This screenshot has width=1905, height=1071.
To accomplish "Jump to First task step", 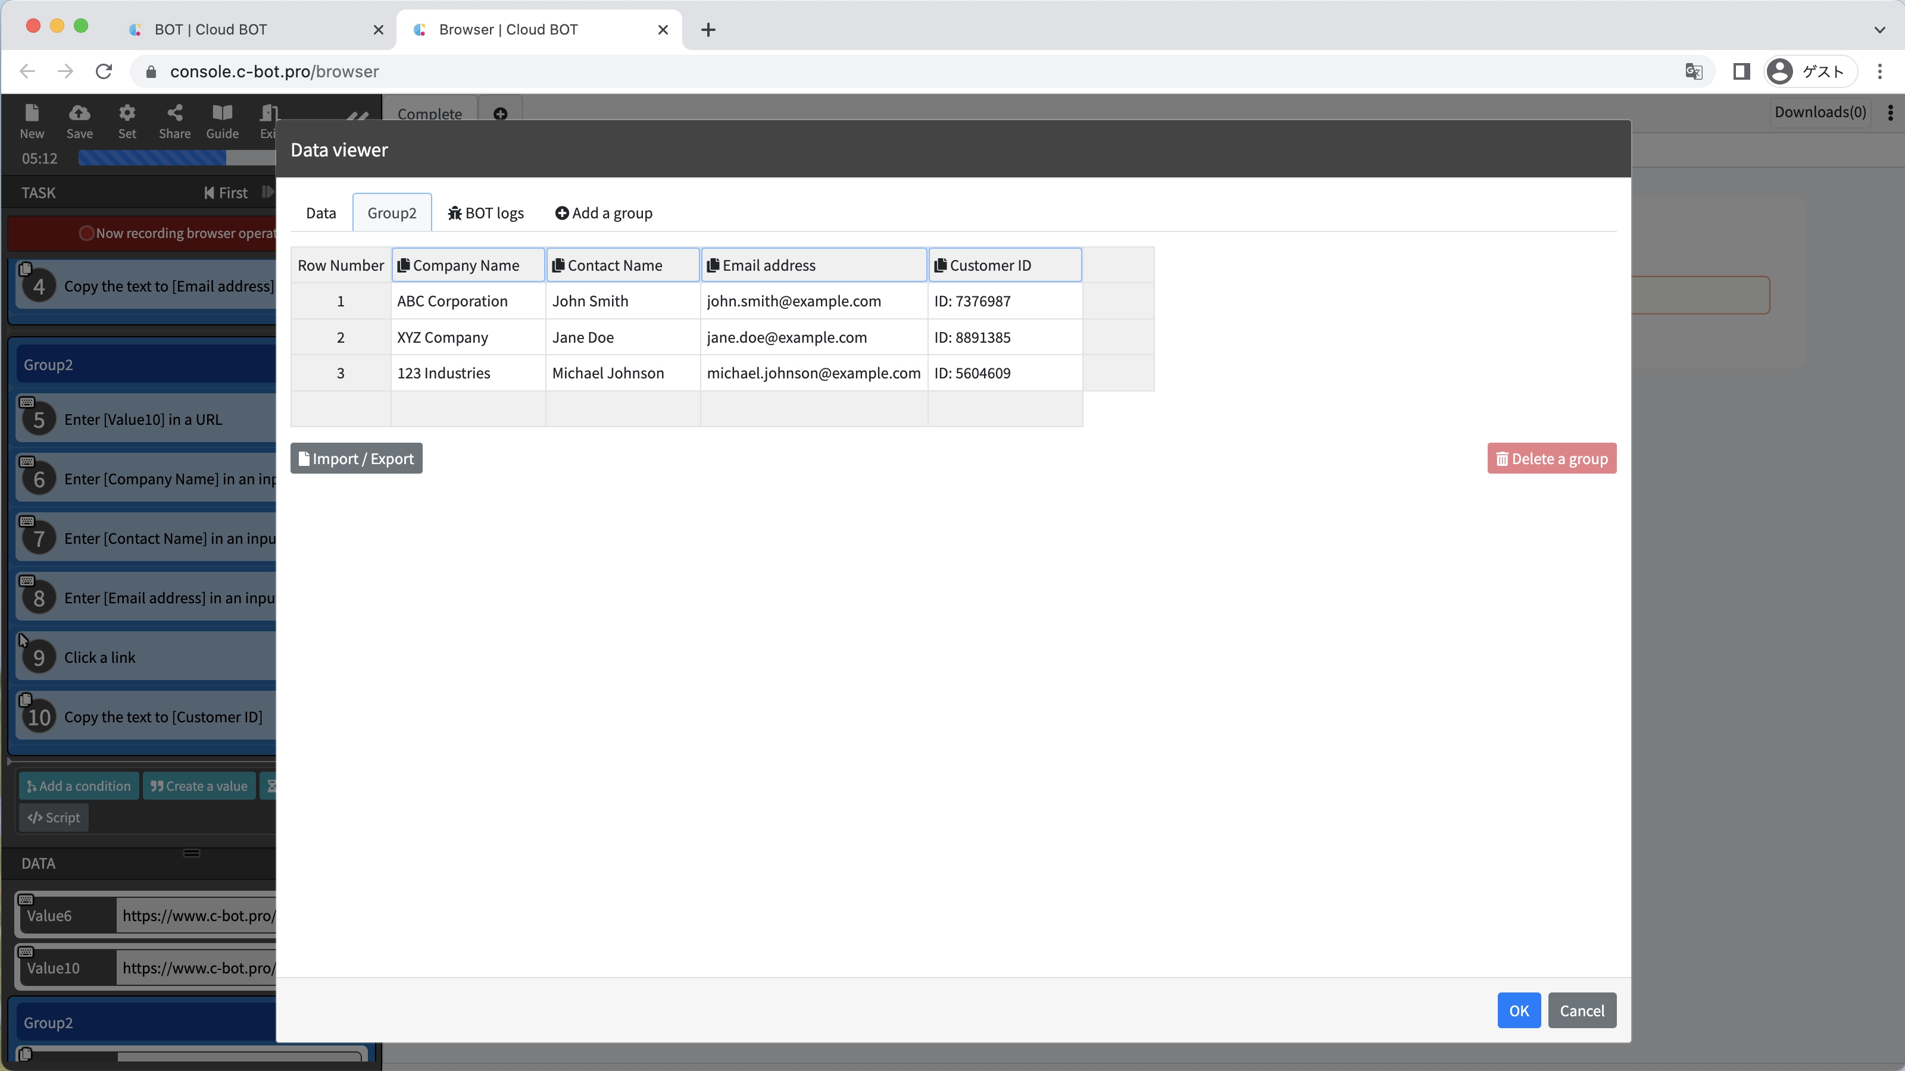I will (x=226, y=193).
